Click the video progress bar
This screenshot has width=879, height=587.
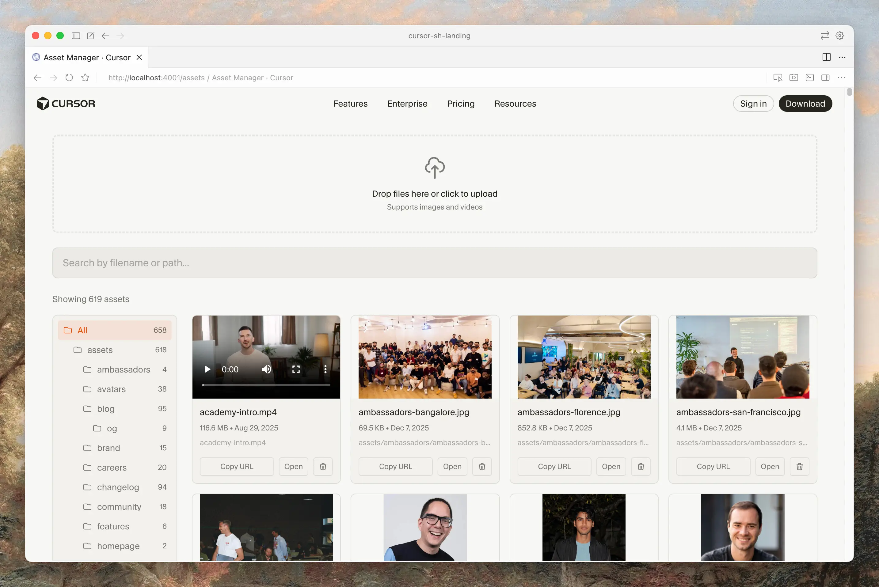click(x=266, y=385)
